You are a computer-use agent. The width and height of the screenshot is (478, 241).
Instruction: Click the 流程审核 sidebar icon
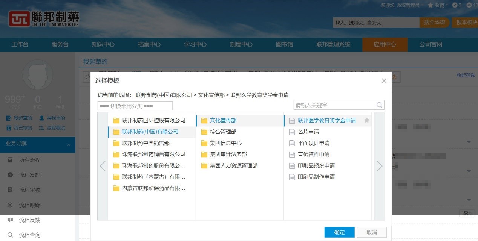coord(10,190)
